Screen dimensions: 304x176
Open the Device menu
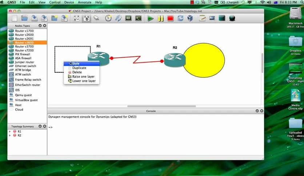69,2
